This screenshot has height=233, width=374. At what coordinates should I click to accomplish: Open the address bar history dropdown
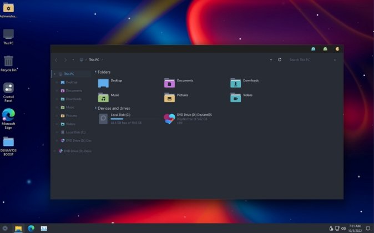pyautogui.click(x=271, y=59)
